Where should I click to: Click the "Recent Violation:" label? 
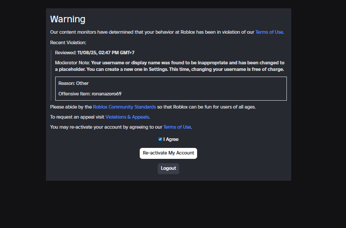(68, 42)
